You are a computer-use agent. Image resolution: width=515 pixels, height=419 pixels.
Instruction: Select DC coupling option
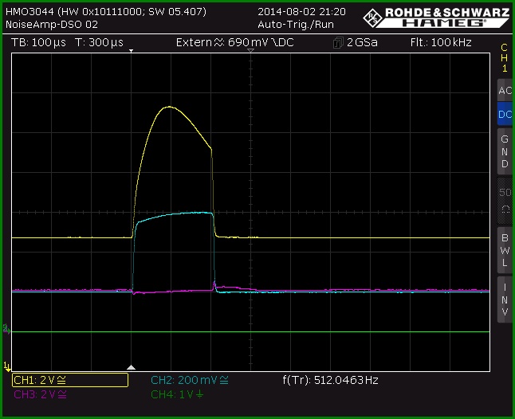coord(505,114)
